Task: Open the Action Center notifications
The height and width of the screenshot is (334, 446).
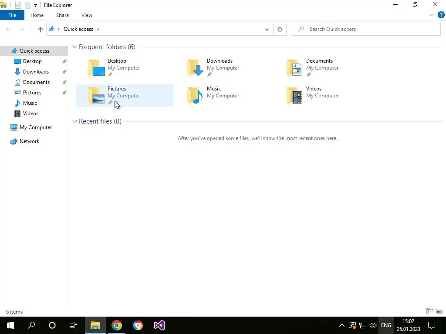Action: pyautogui.click(x=432, y=325)
